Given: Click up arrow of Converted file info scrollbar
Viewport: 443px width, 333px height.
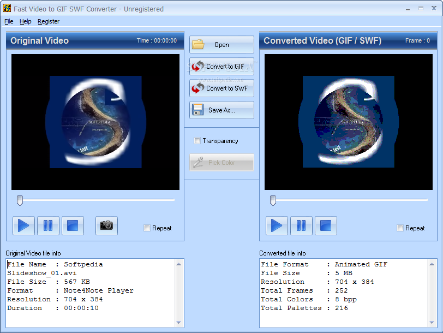Looking at the screenshot, I should point(432,264).
